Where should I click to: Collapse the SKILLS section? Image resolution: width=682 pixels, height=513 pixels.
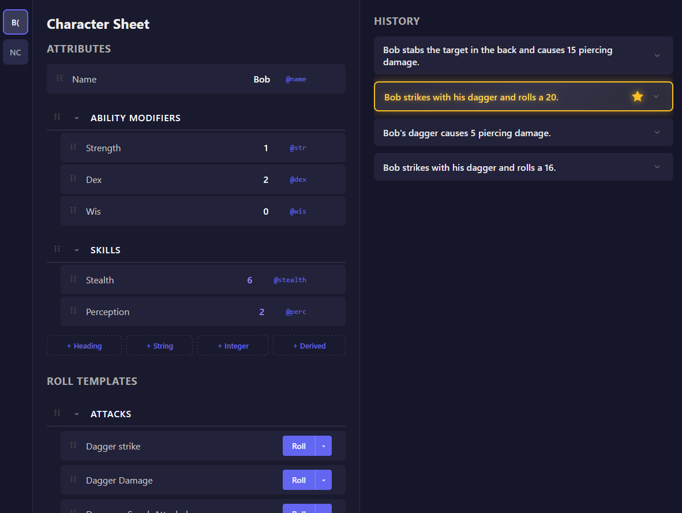76,249
